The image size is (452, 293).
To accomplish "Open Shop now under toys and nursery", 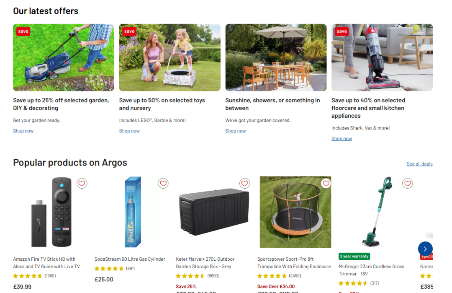I will 129,131.
